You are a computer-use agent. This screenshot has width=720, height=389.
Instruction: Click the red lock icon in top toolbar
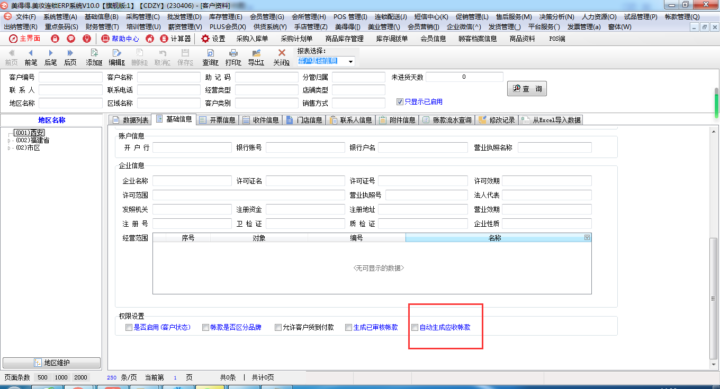(55, 39)
